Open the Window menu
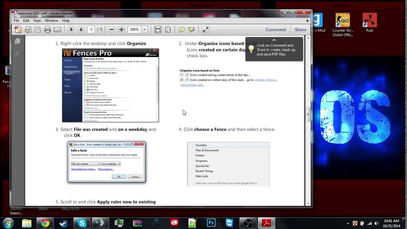The image size is (407, 229). tap(51, 20)
